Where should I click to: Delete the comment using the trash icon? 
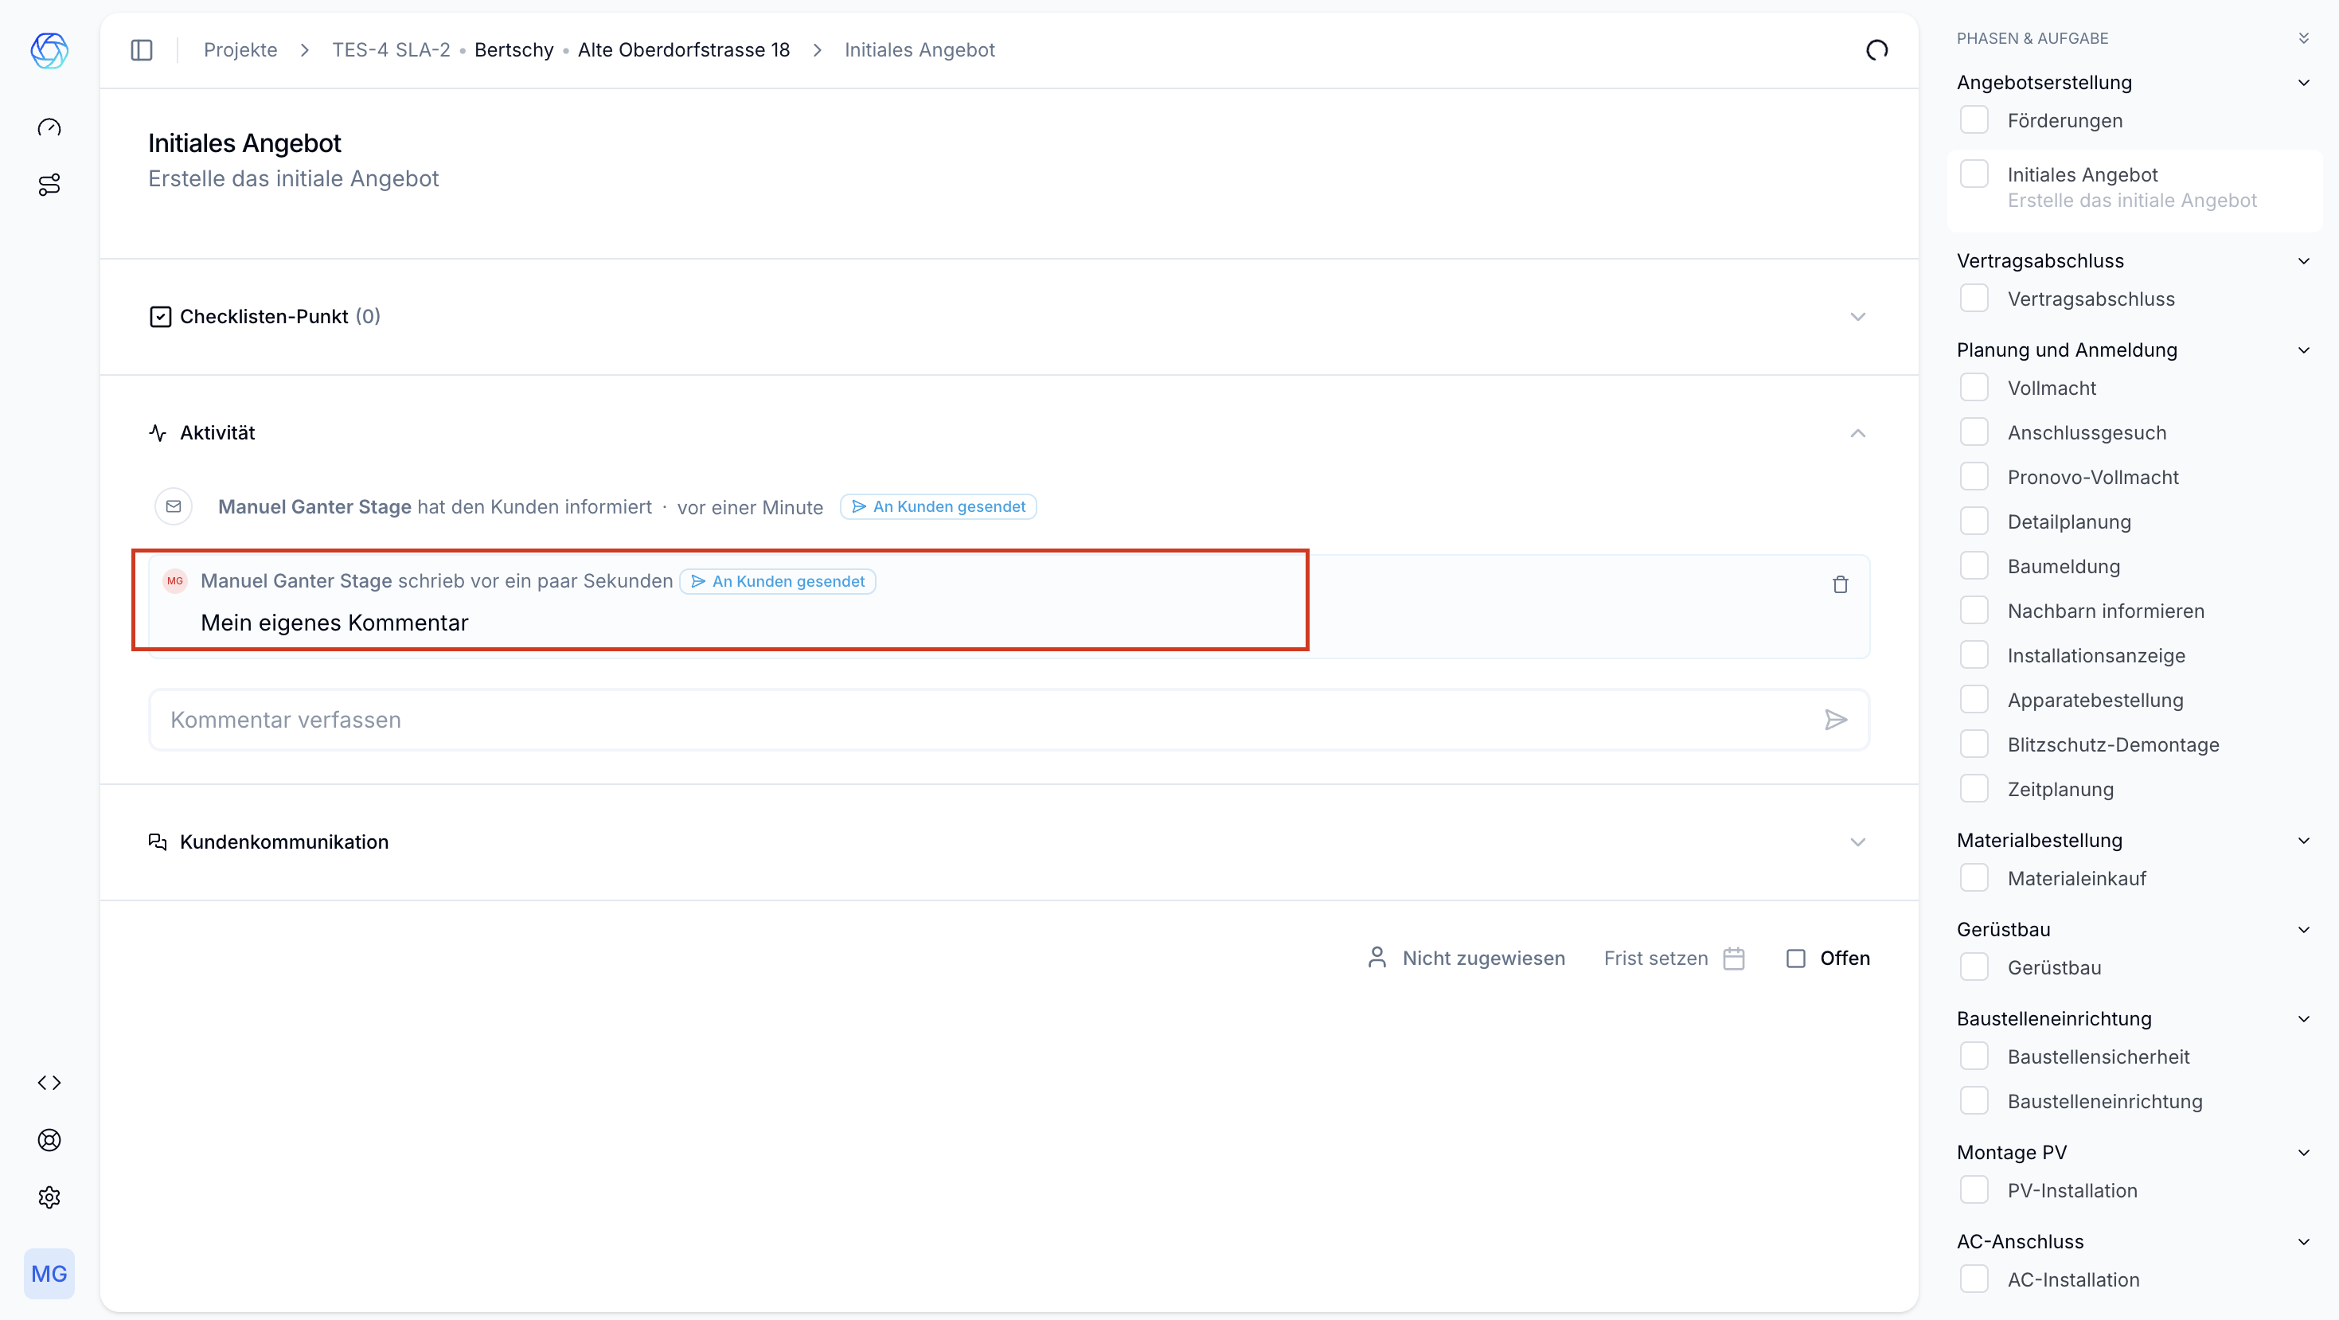pyautogui.click(x=1840, y=584)
